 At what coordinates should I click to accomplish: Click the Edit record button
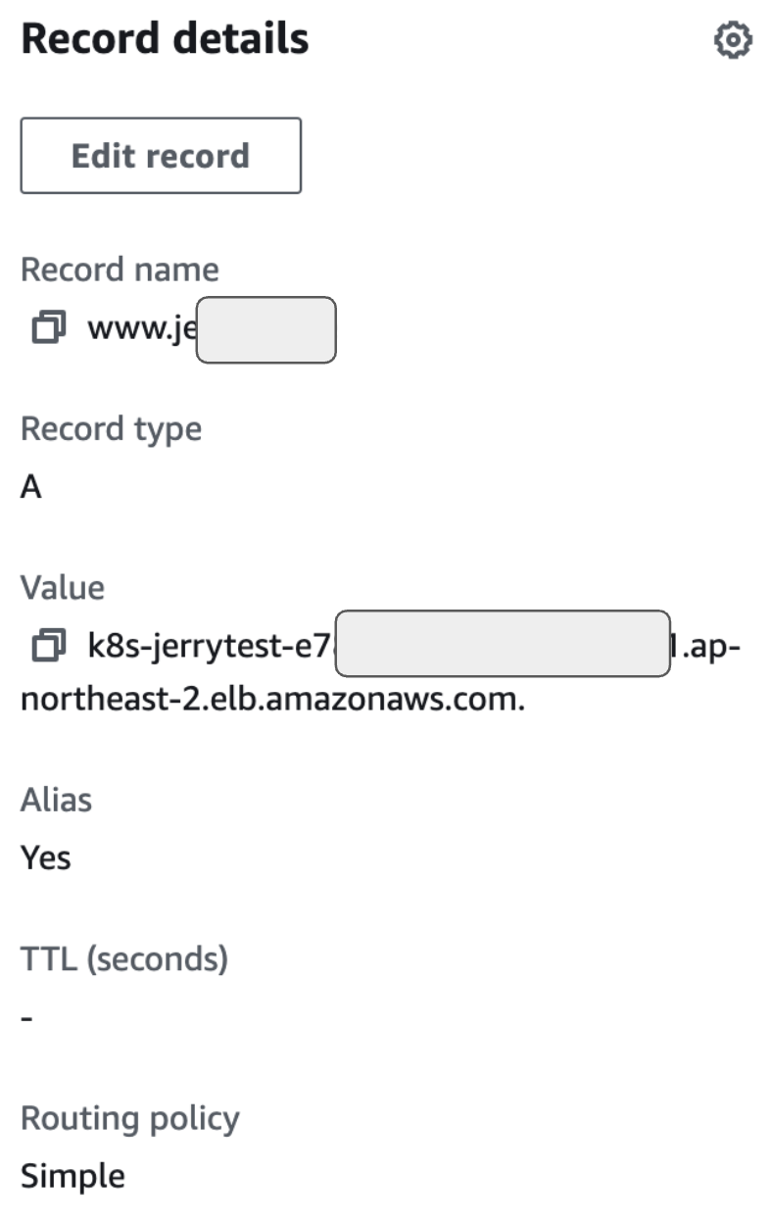[x=161, y=156]
